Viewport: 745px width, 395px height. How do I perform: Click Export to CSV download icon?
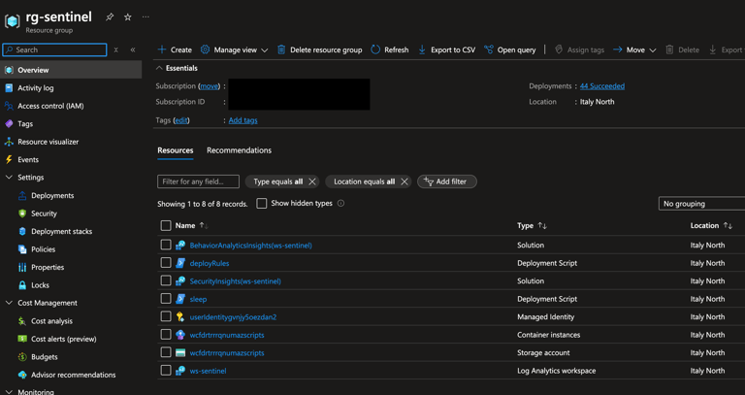pyautogui.click(x=422, y=49)
